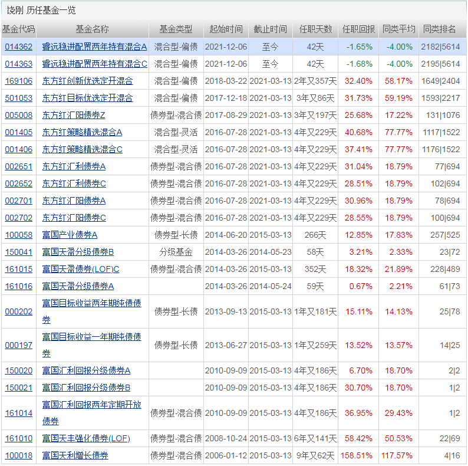468x466 pixels.
Task: Open 富国汇利回报分级债券A fund page
Action: 86,370
